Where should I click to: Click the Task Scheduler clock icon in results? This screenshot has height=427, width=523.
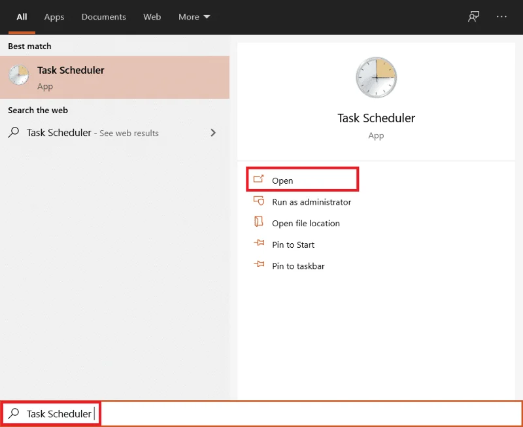tap(19, 75)
